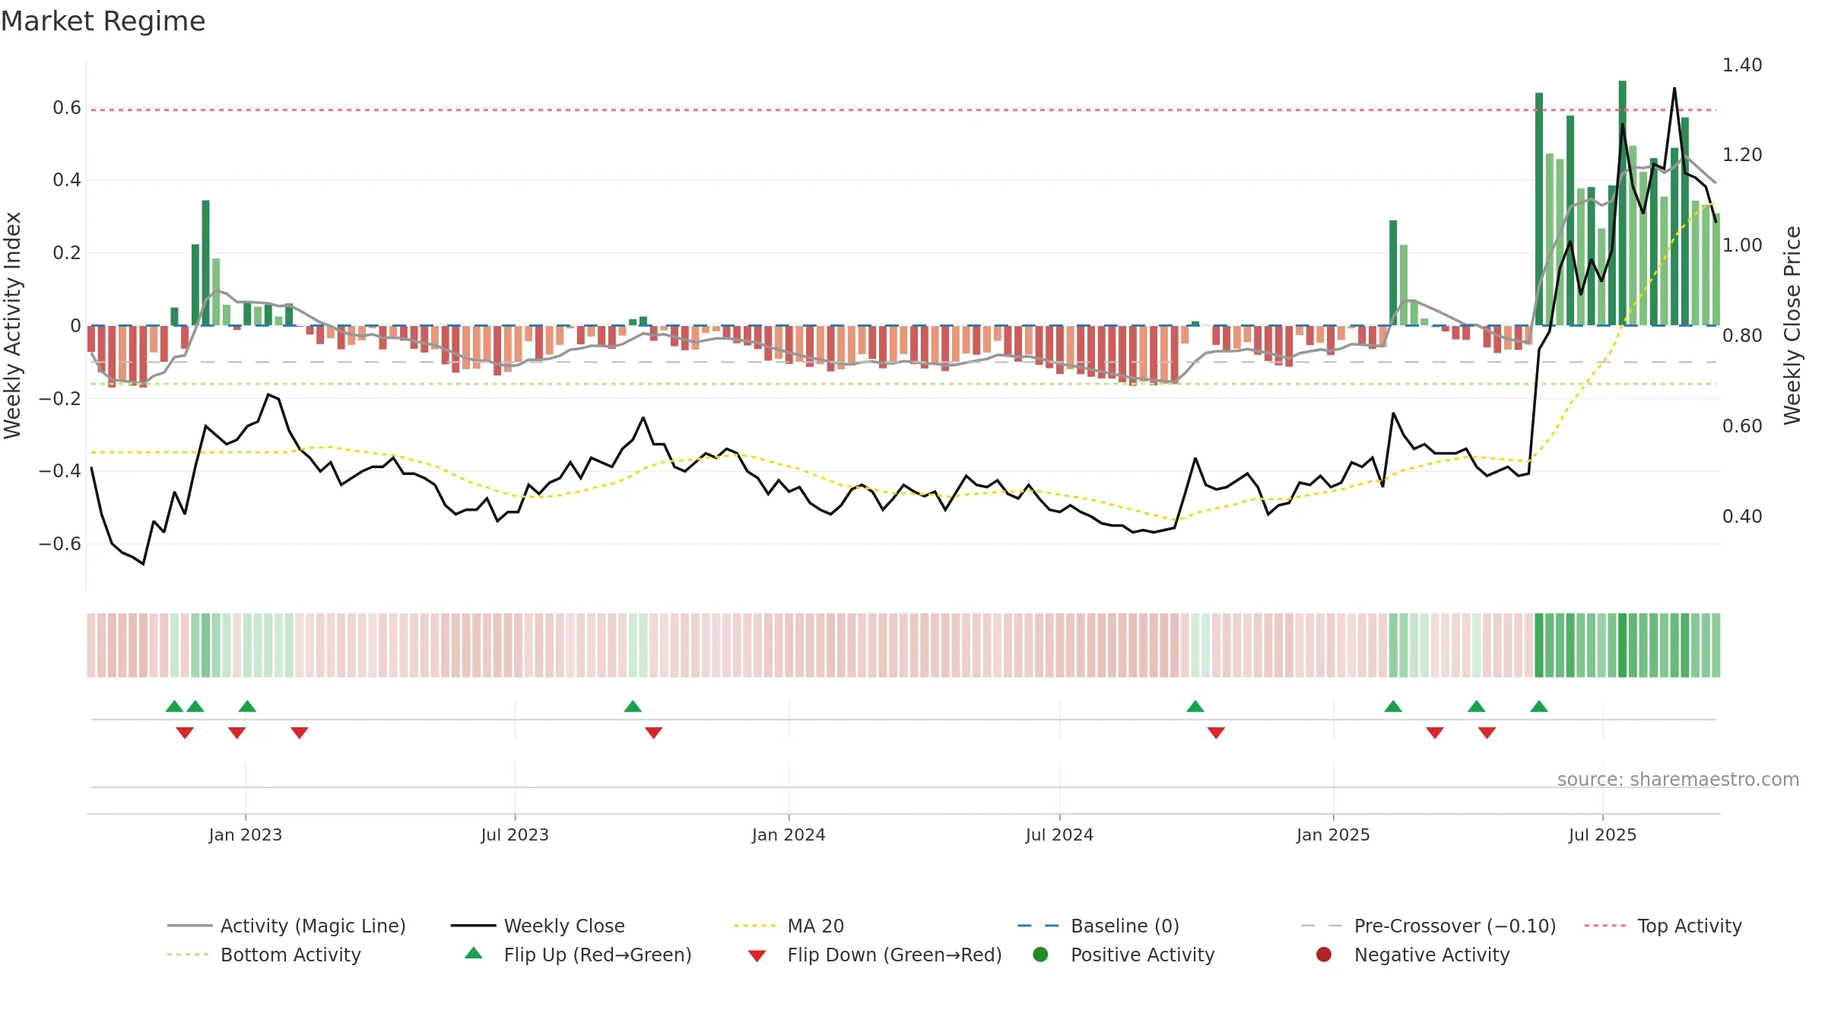The height and width of the screenshot is (1026, 1825).
Task: Toggle the Activity (Magic Line) legend entry
Action: (287, 926)
